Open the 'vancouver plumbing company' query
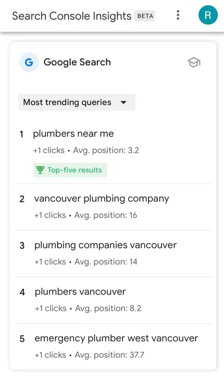The image size is (224, 382). pyautogui.click(x=101, y=199)
